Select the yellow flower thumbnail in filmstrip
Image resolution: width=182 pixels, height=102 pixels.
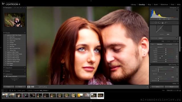click(80, 95)
